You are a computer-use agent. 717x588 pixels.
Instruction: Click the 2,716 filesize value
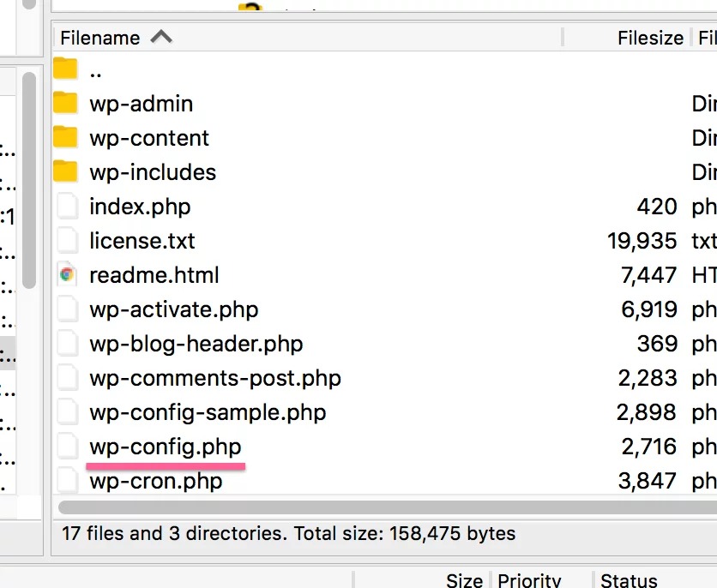(x=649, y=447)
